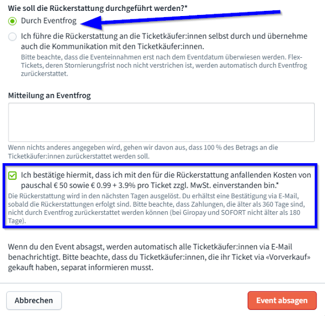Click the blue arrow pointing at Durch Eventfrog

(180, 19)
